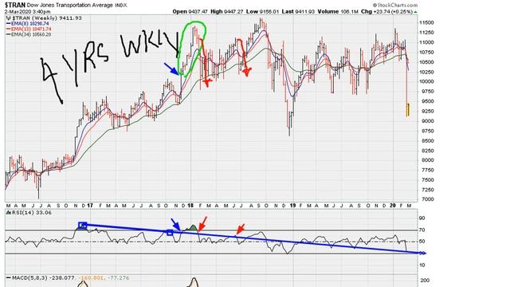Image resolution: width=510 pixels, height=287 pixels.
Task: Click the 11000 price axis label
Action: [426, 42]
